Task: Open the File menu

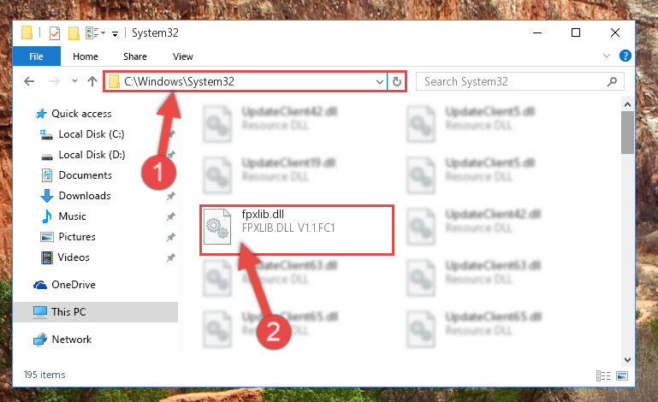Action: coord(36,56)
